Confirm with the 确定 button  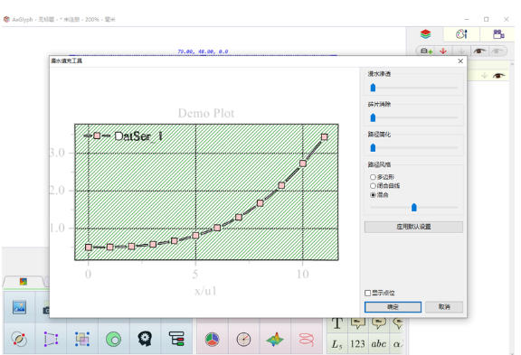pyautogui.click(x=393, y=307)
